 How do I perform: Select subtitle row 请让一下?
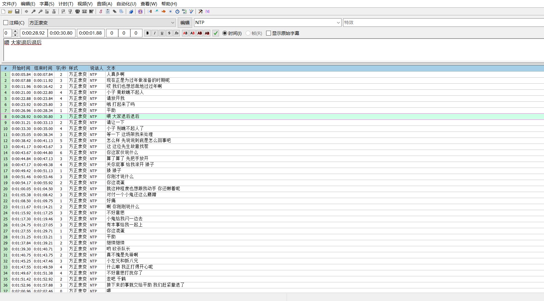tap(272, 123)
